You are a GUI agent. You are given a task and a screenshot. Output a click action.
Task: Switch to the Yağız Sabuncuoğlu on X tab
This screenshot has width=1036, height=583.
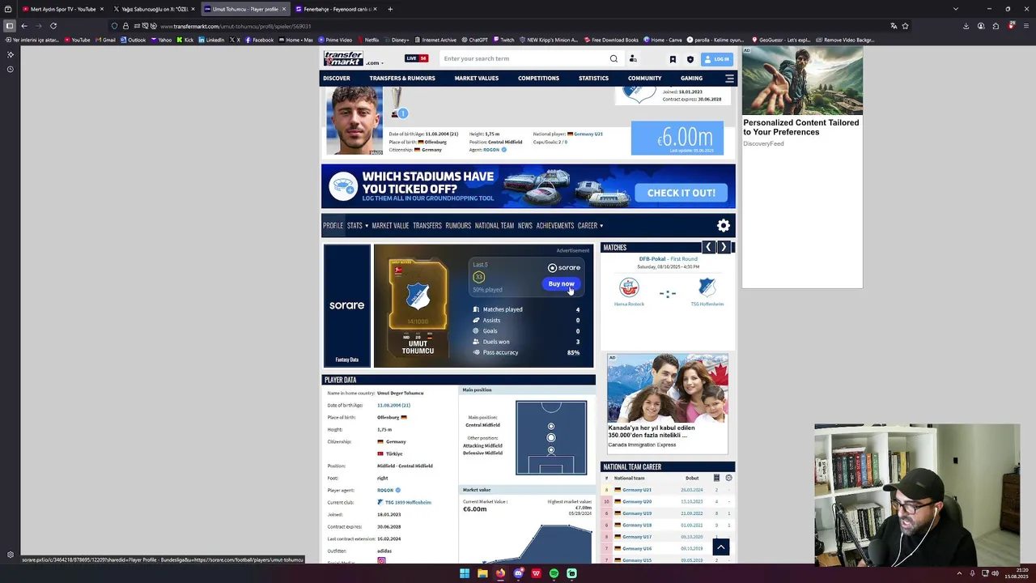click(154, 9)
